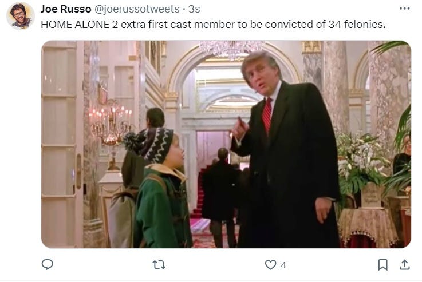The width and height of the screenshot is (422, 282).
Task: Bookmark this tweet
Action: click(x=382, y=265)
